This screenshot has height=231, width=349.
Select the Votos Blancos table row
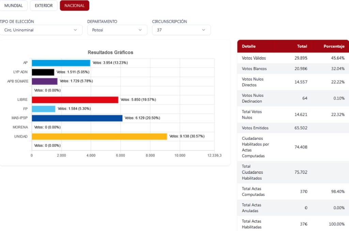293,68
